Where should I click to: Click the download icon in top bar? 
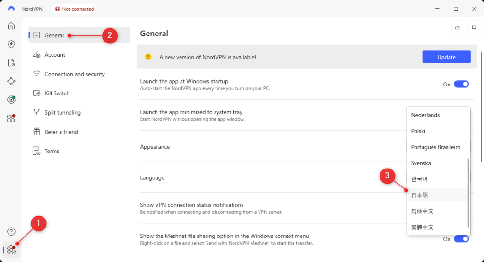click(x=458, y=27)
